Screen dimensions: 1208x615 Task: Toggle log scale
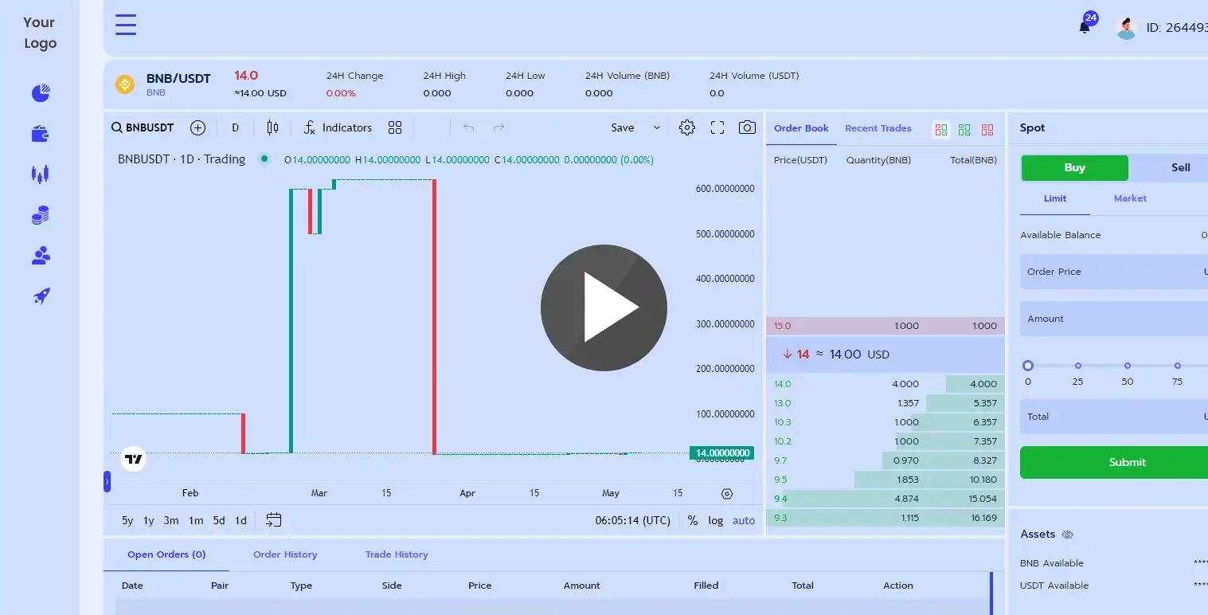[716, 520]
